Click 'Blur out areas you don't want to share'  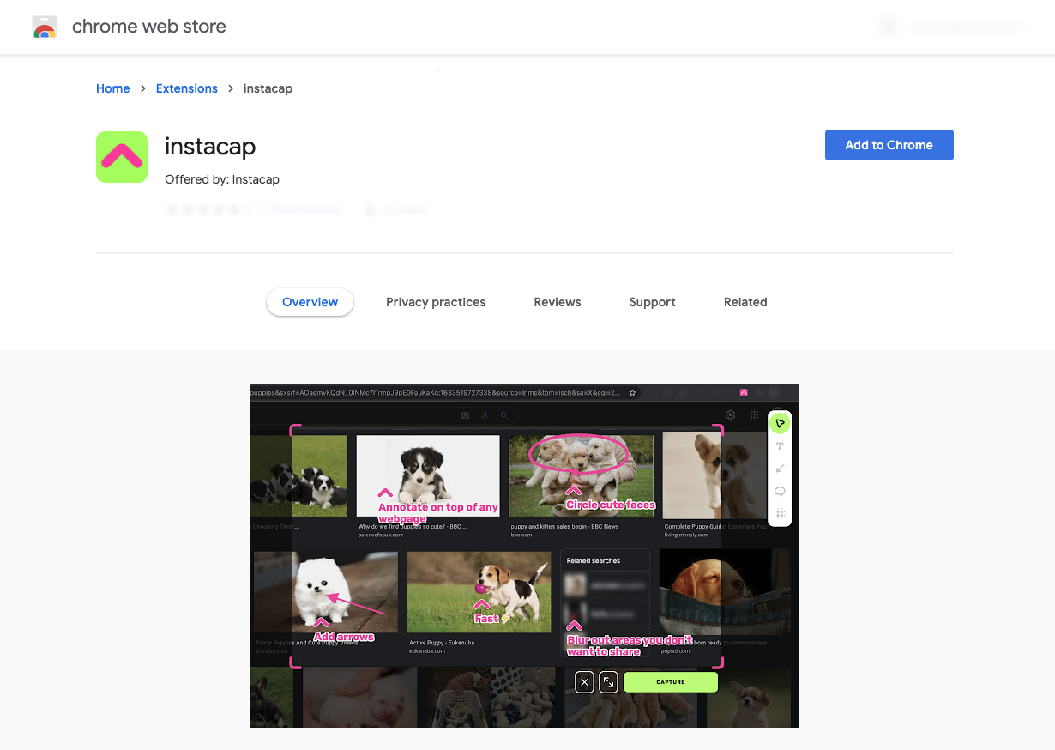click(x=630, y=645)
